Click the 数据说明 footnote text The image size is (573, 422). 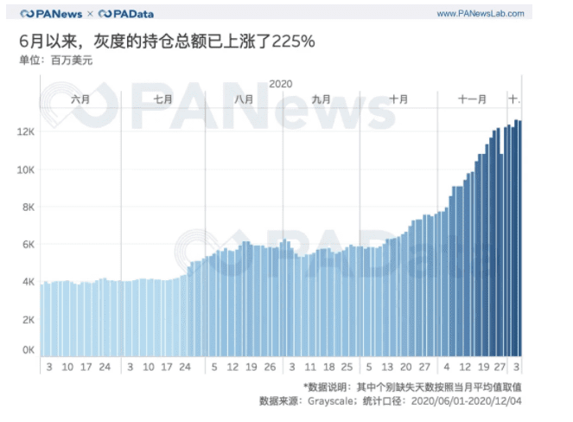pos(412,387)
